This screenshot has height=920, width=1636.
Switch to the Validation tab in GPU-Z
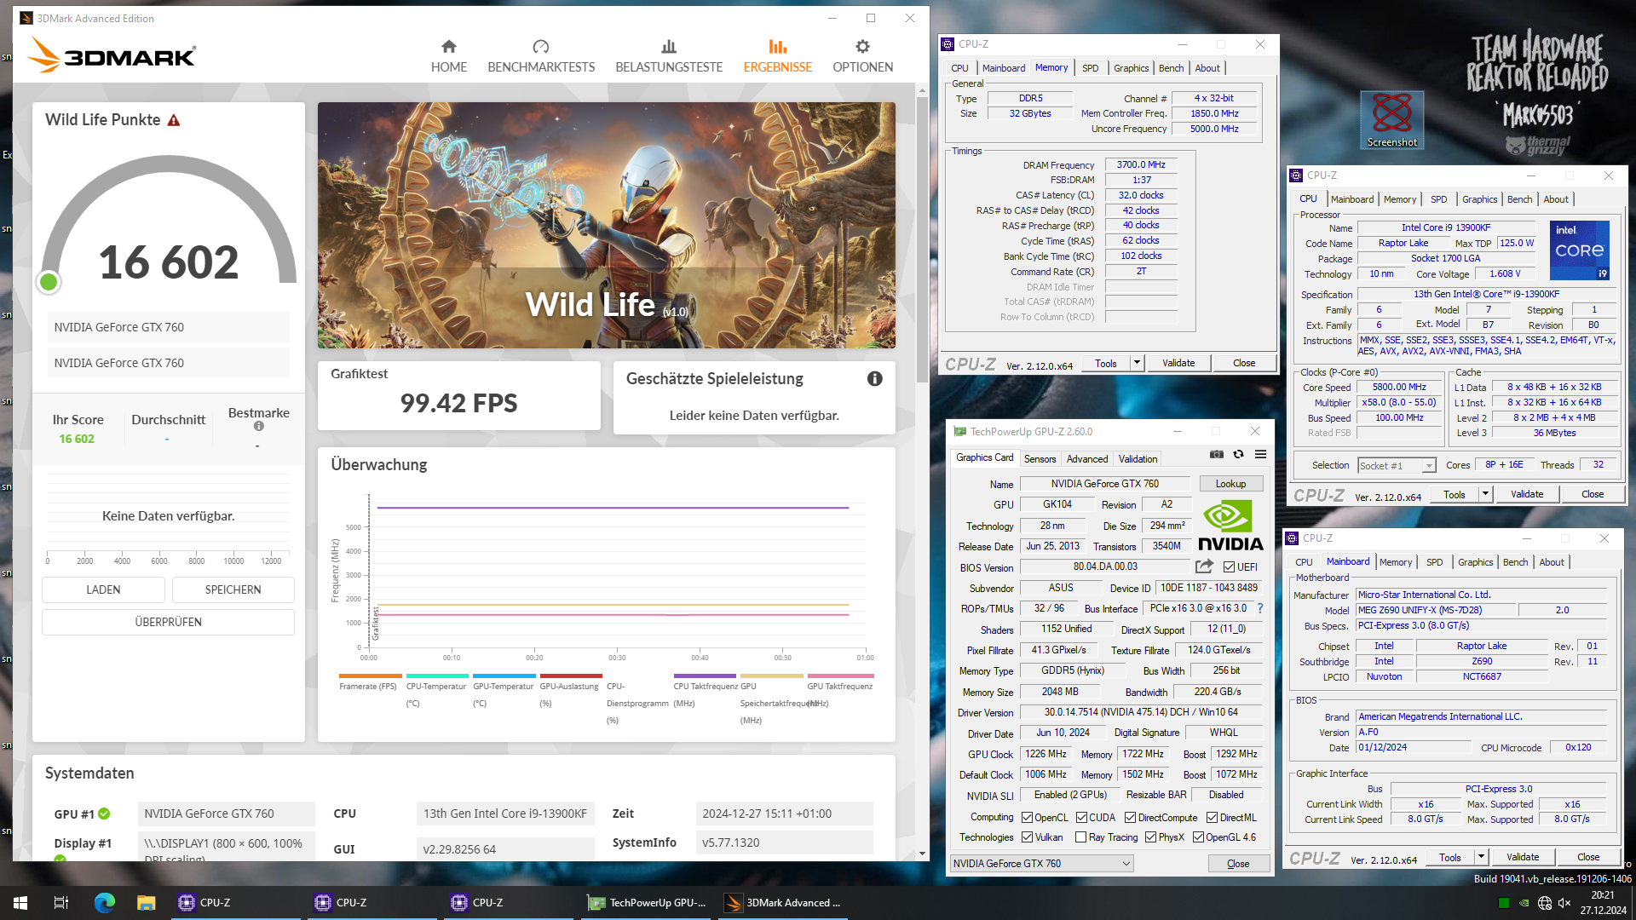pos(1138,458)
